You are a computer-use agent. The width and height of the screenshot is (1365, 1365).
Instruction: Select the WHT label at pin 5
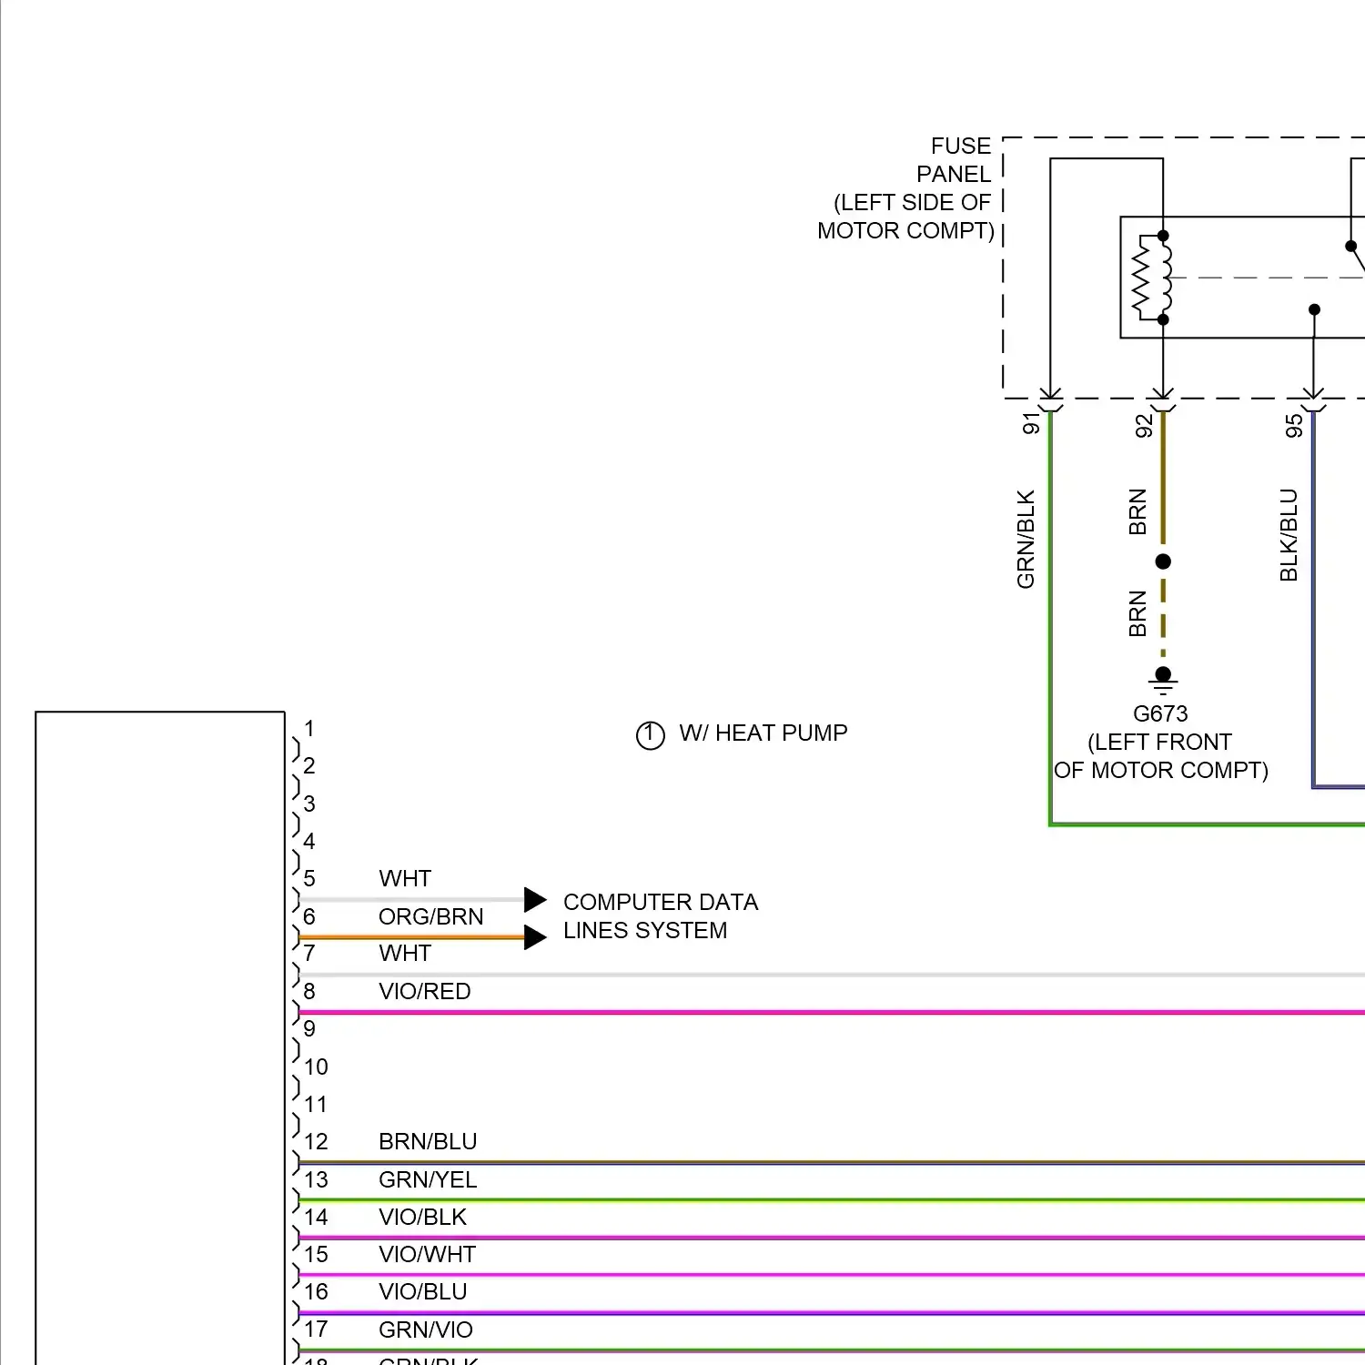tap(405, 878)
